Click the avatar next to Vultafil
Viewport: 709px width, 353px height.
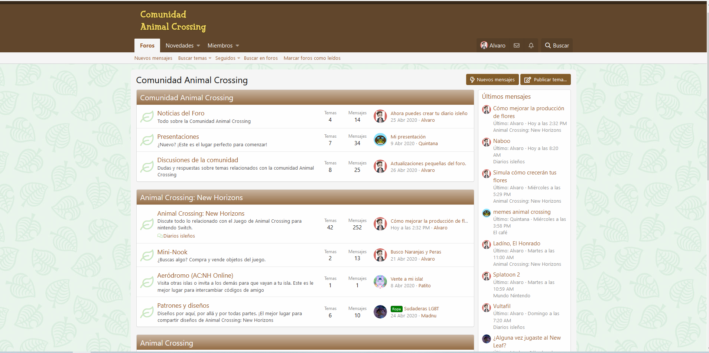(x=487, y=307)
